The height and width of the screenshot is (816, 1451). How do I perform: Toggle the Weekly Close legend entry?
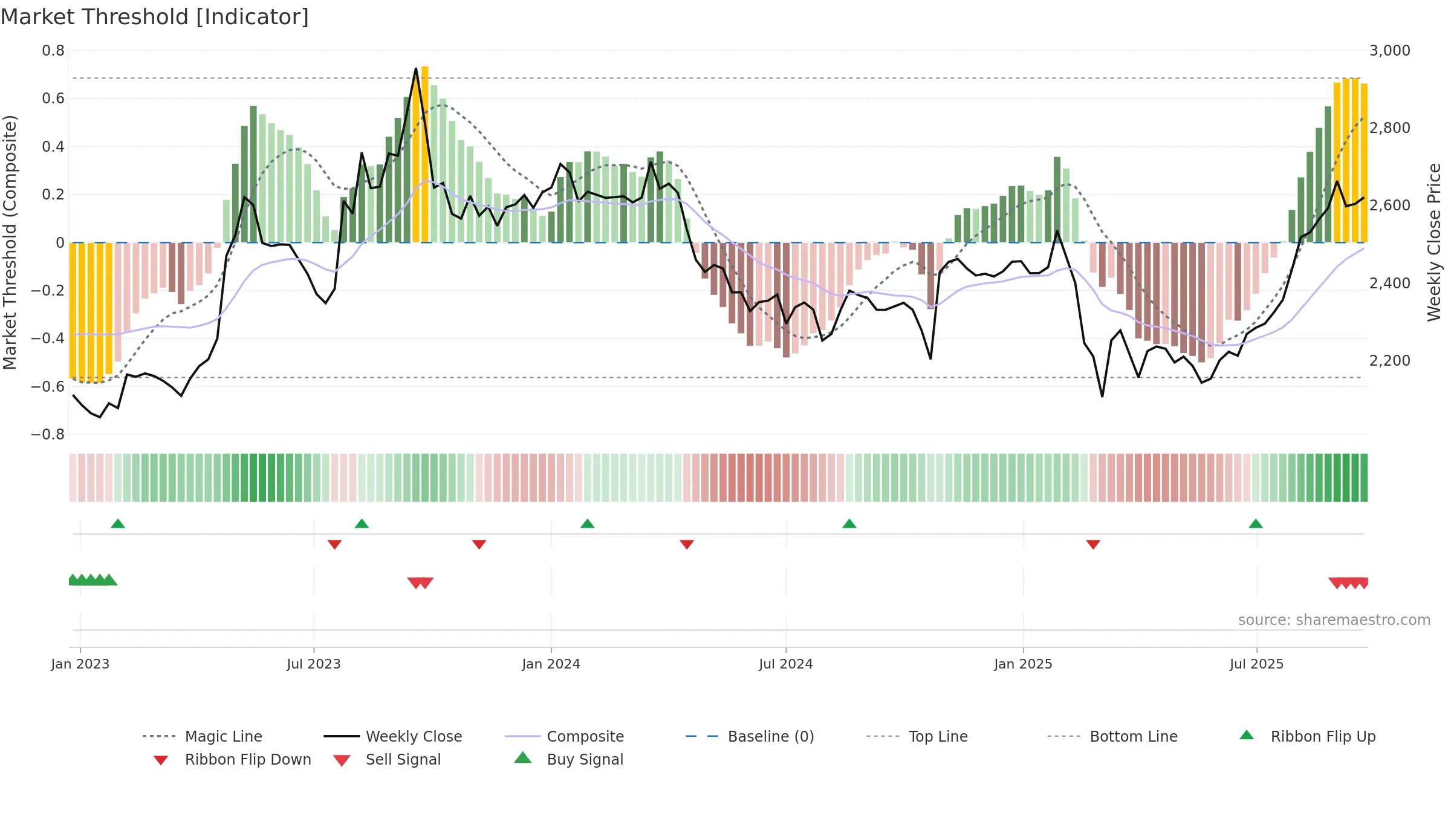point(393,736)
